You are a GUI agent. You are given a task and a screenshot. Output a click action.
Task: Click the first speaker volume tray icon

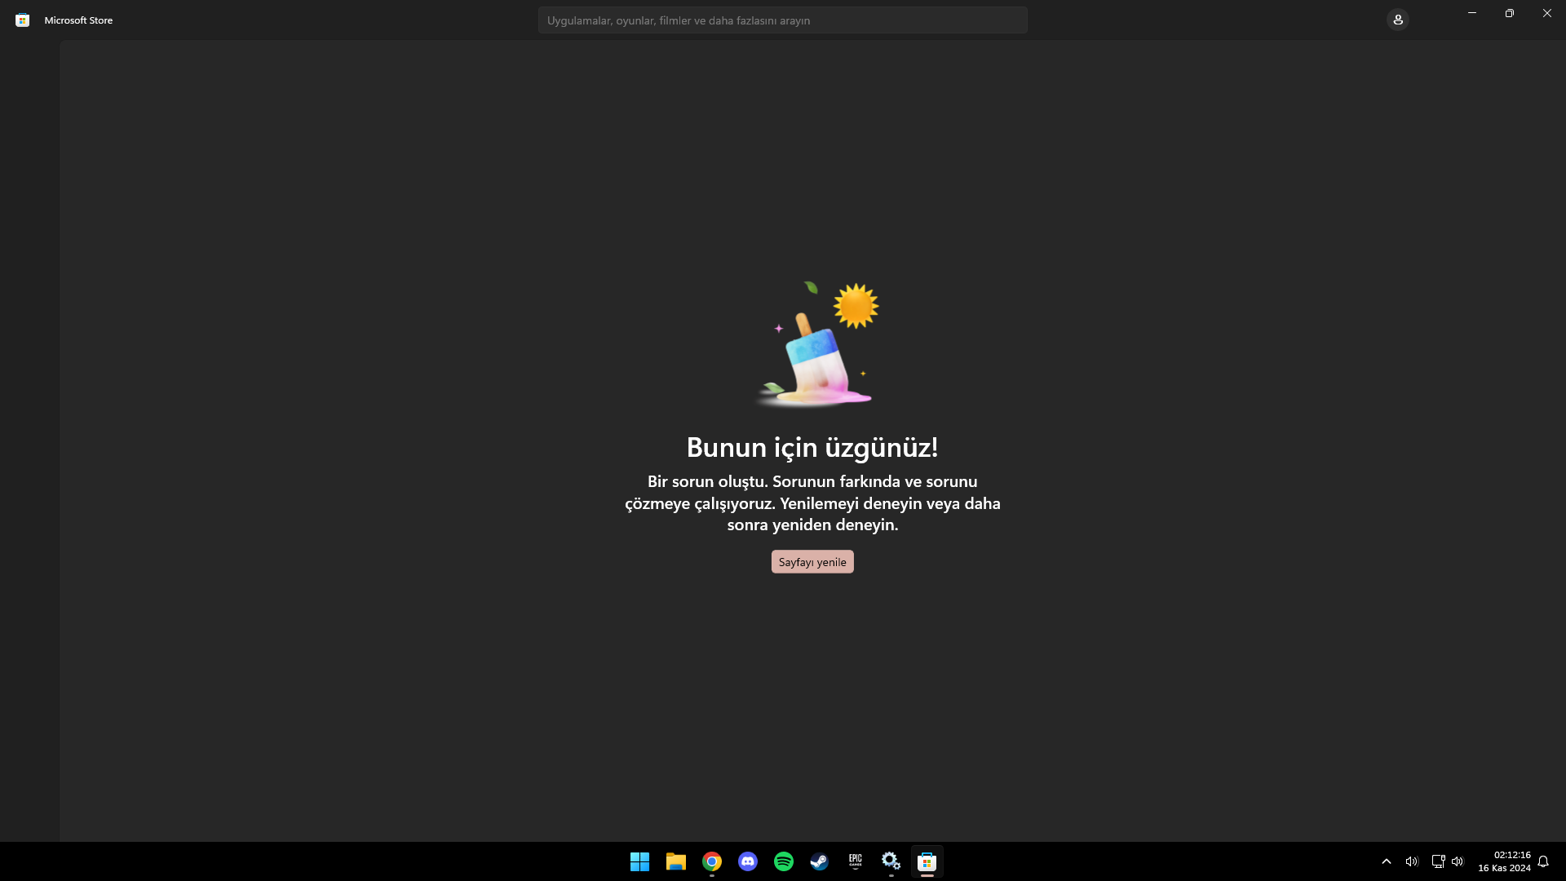point(1411,861)
